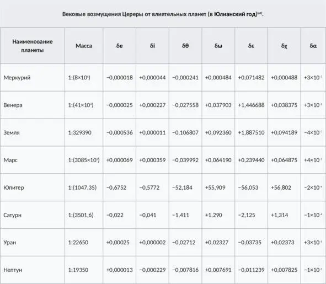Select the value '+1,446688' in Venus row
The width and height of the screenshot is (326, 284).
pyautogui.click(x=251, y=105)
